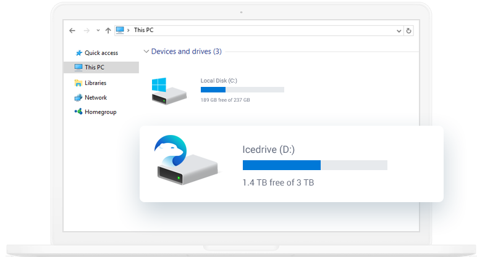The image size is (477, 257).
Task: Click the Libraries folder icon
Action: coord(78,83)
